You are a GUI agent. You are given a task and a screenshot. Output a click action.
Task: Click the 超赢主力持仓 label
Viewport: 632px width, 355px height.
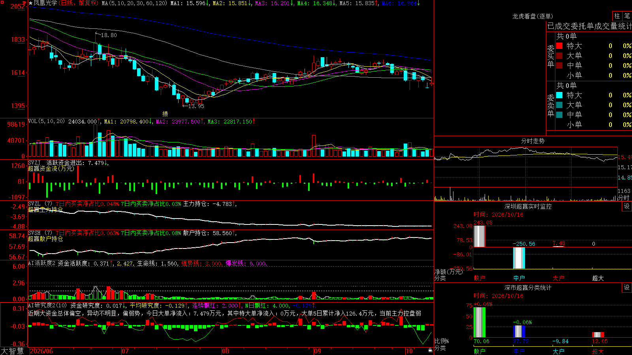pyautogui.click(x=45, y=209)
